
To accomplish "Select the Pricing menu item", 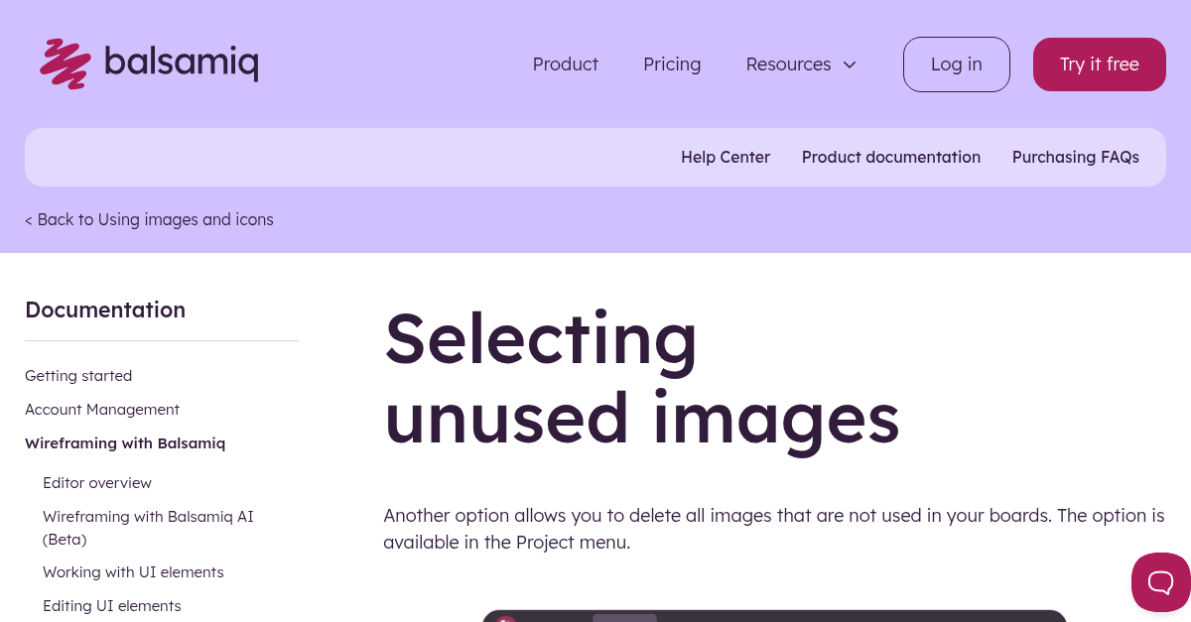I will coord(672,64).
